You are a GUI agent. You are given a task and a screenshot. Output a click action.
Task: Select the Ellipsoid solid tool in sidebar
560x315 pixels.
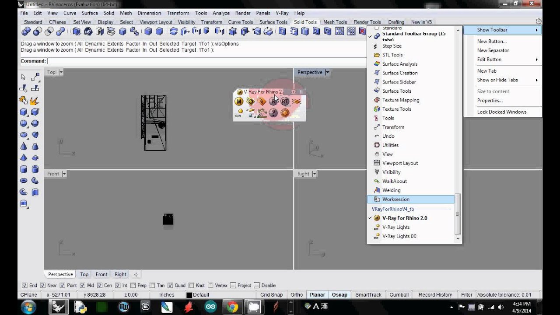(x=24, y=135)
